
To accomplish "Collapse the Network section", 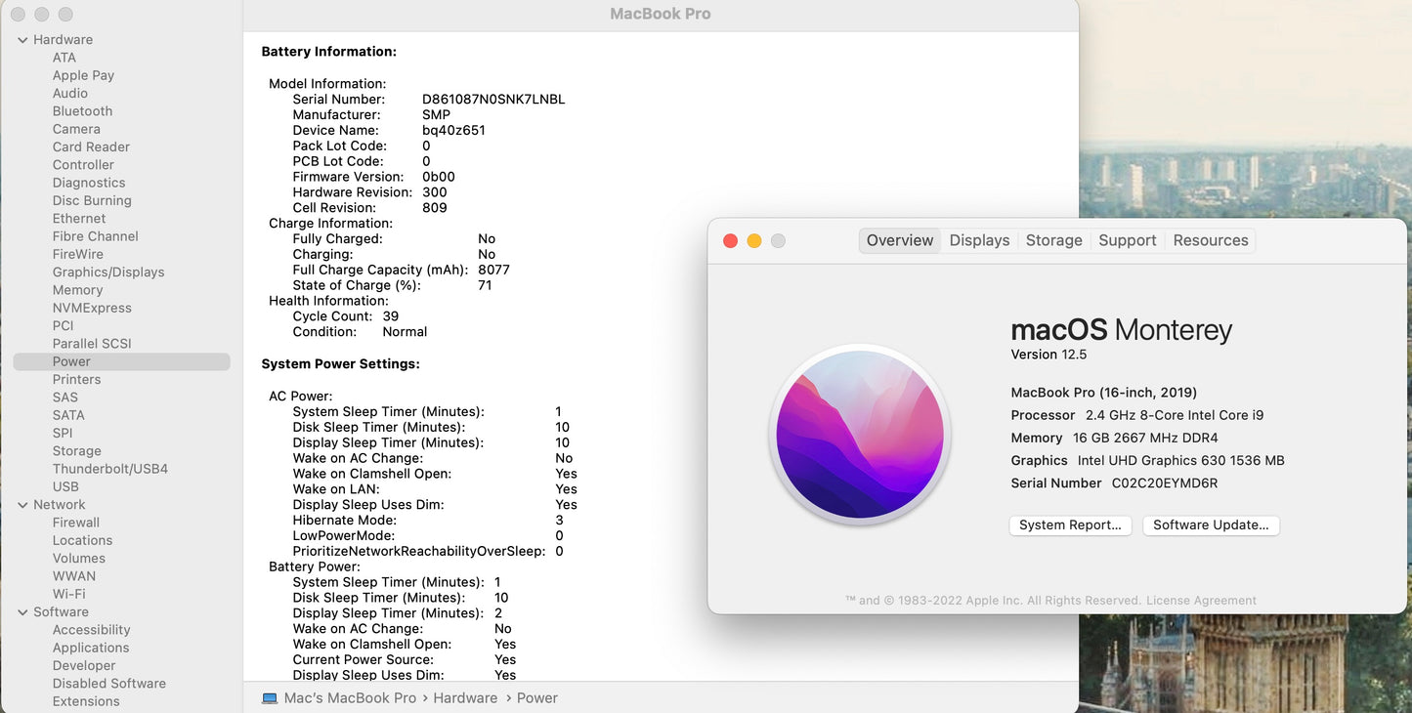I will click(21, 504).
